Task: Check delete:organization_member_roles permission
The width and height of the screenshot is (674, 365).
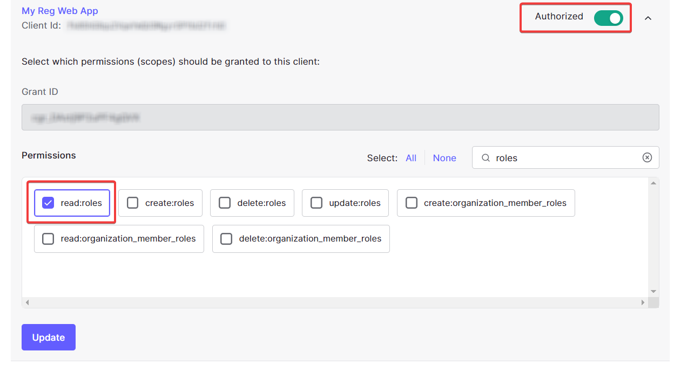Action: point(226,239)
